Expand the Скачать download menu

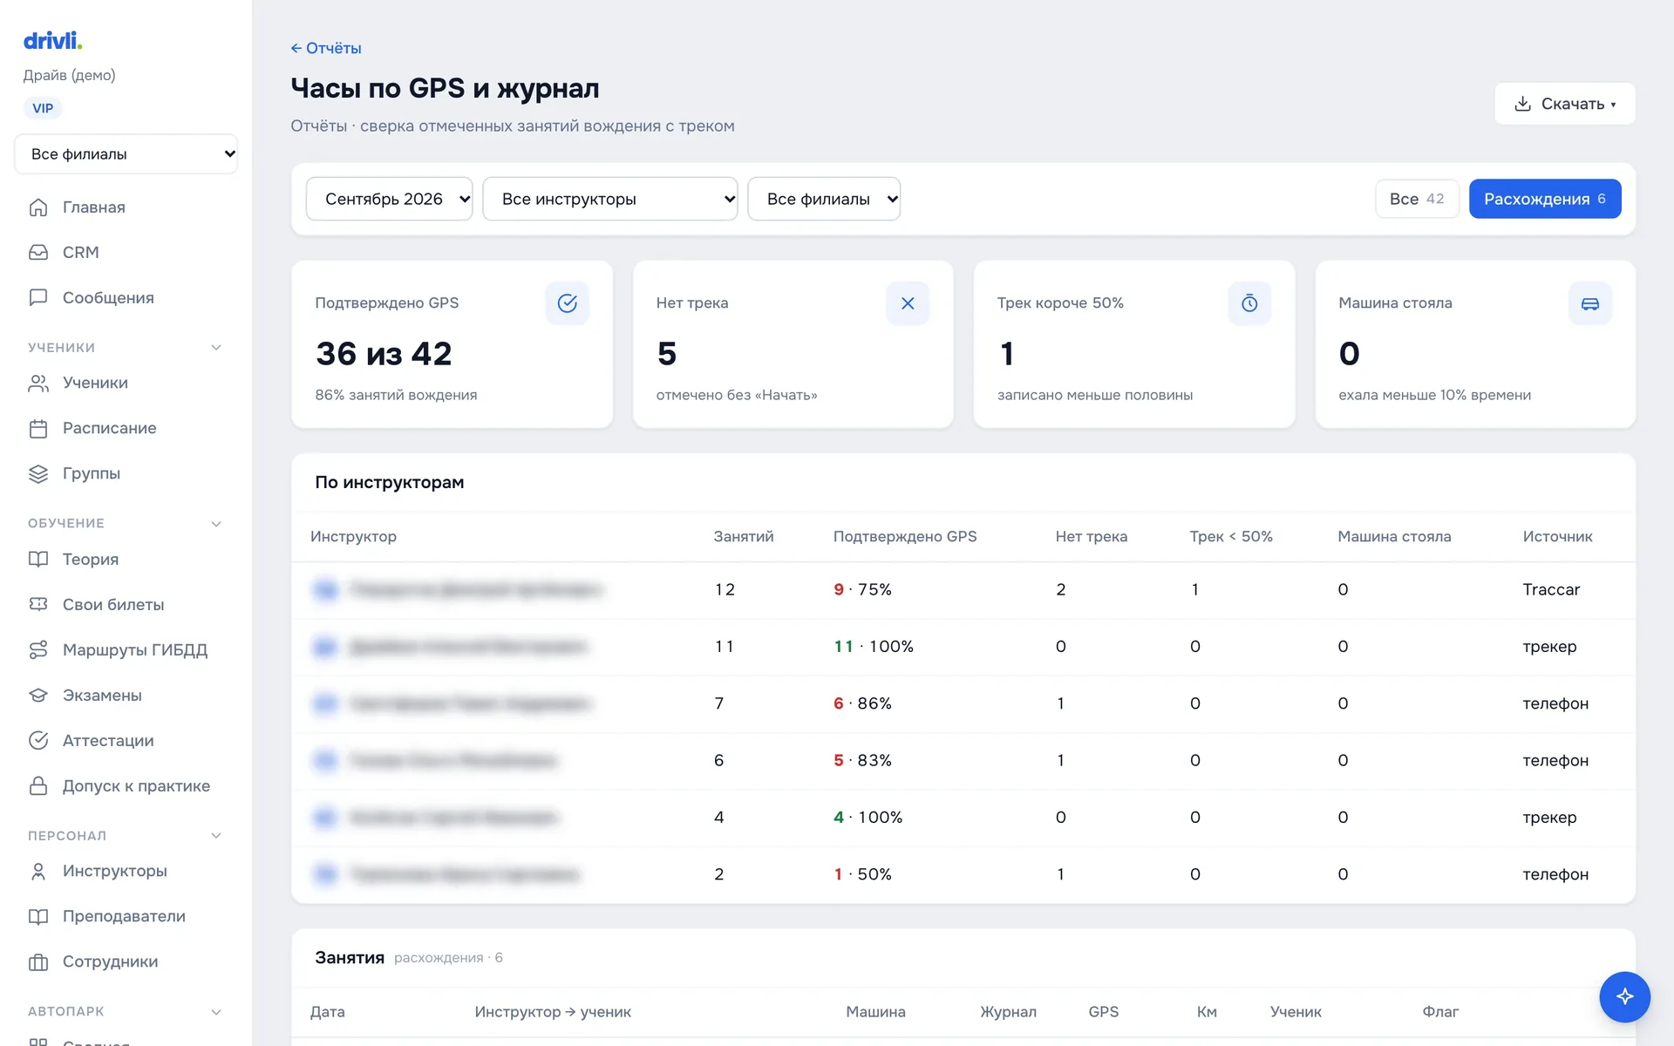pos(1565,104)
